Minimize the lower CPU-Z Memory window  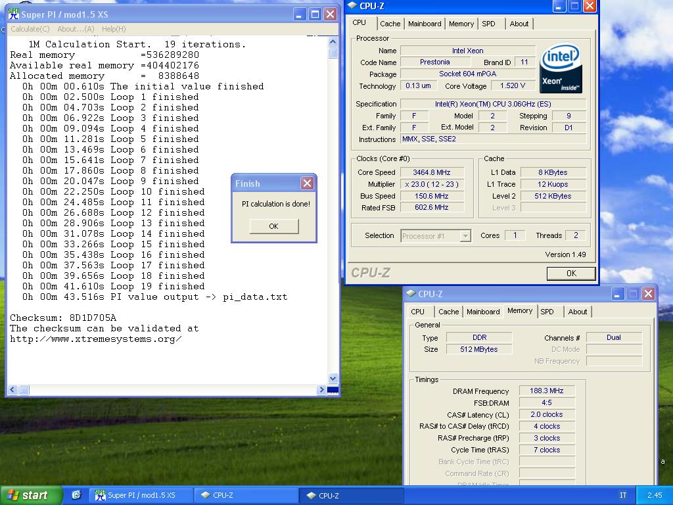click(617, 294)
